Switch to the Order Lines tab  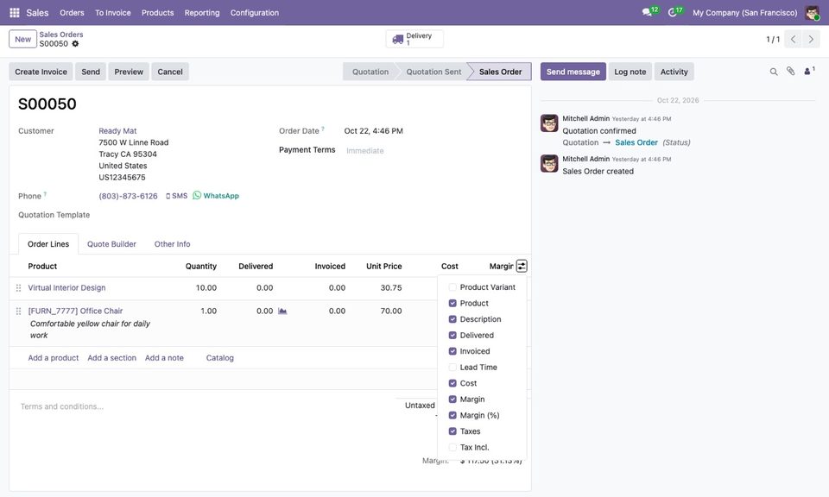tap(48, 244)
